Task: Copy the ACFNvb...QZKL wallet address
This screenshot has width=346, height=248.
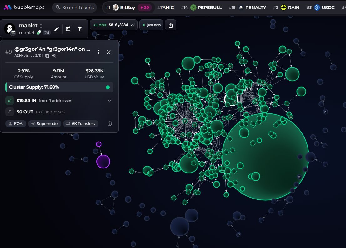Action: click(x=47, y=56)
